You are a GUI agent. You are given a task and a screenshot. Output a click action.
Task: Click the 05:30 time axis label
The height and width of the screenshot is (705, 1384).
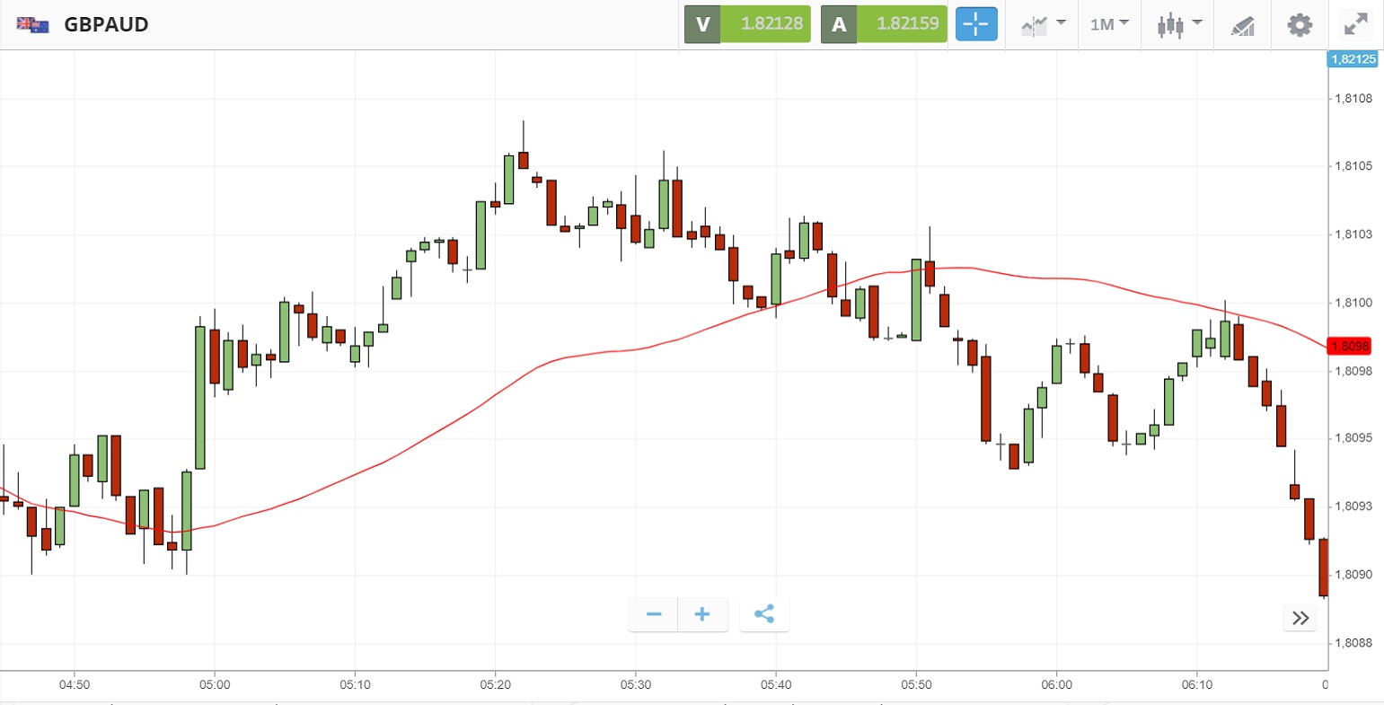tap(635, 684)
